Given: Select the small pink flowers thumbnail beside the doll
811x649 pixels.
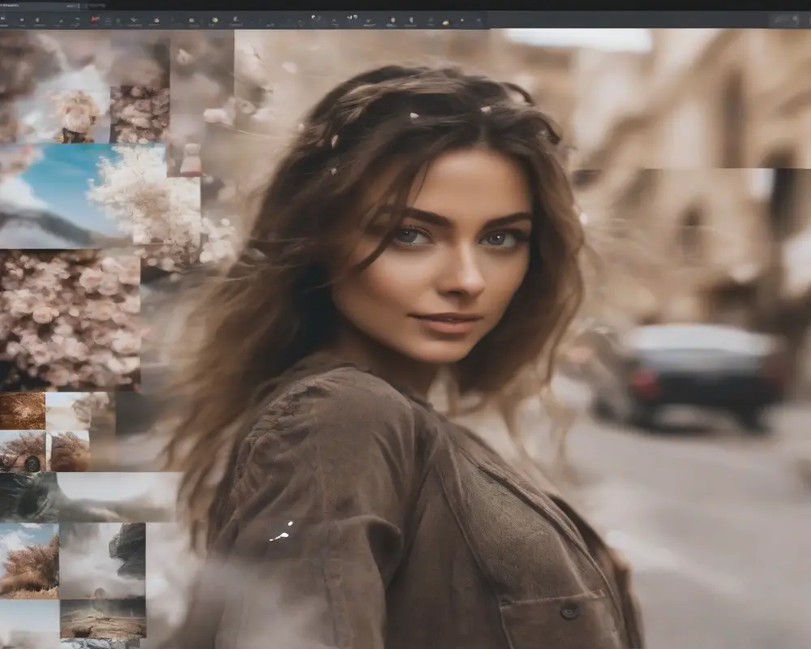Looking at the screenshot, I should pos(139,114).
